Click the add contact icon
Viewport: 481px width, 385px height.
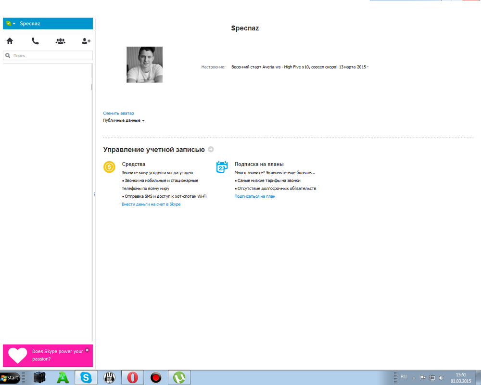(86, 41)
